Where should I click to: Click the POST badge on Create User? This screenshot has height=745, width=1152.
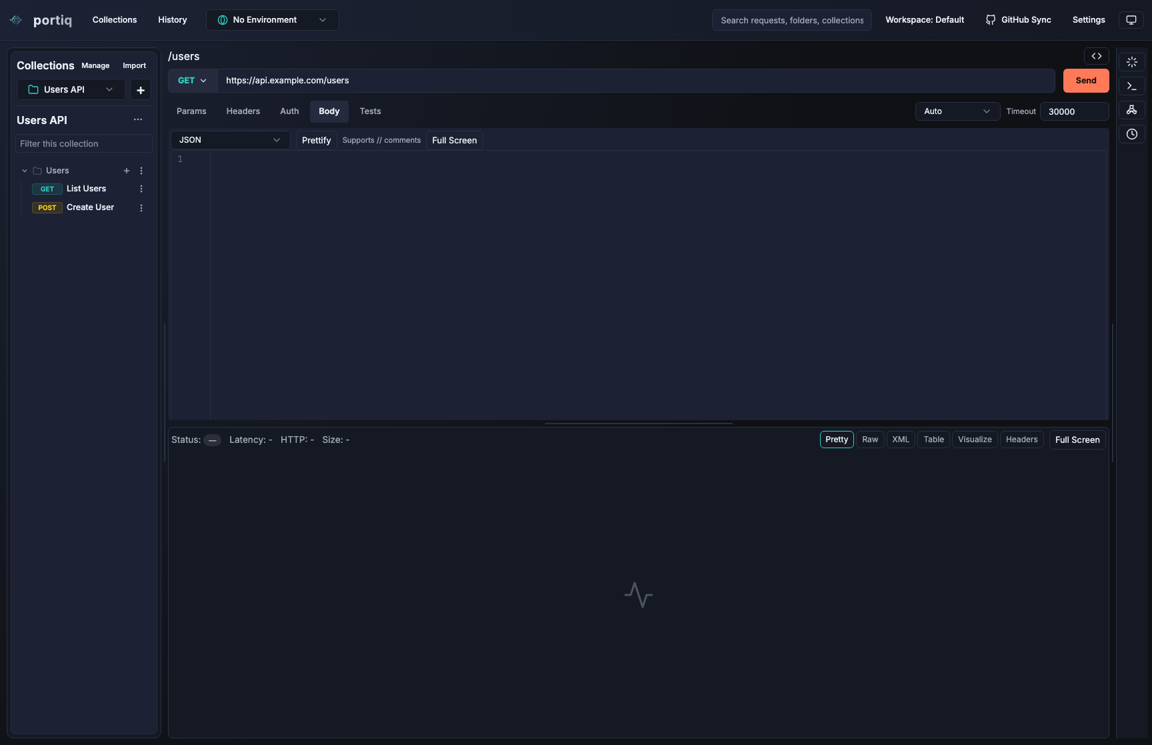pos(47,207)
